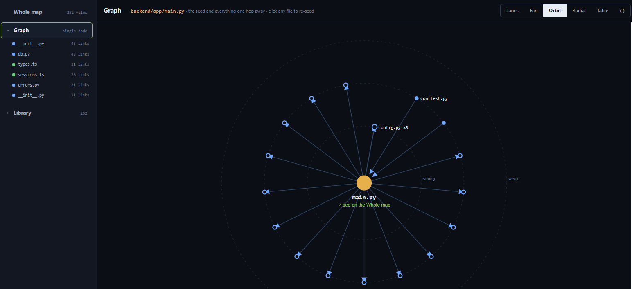The width and height of the screenshot is (632, 289).
Task: Click the backend/app/main.py path in header
Action: 157,11
